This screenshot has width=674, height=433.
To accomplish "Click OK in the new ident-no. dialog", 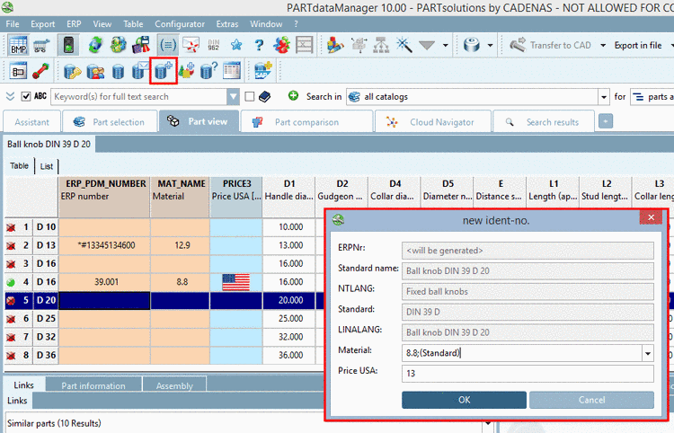I will click(464, 400).
